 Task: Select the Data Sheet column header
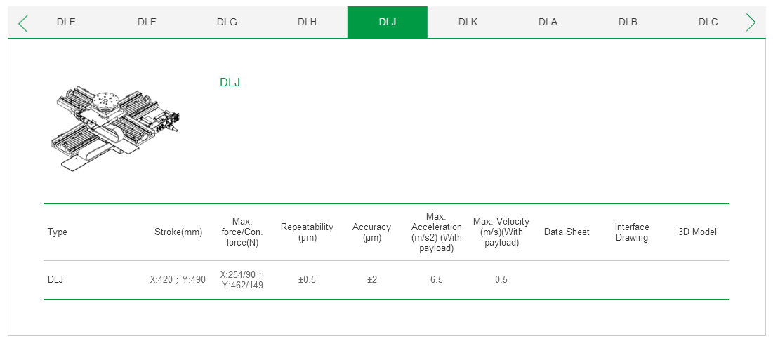(567, 232)
